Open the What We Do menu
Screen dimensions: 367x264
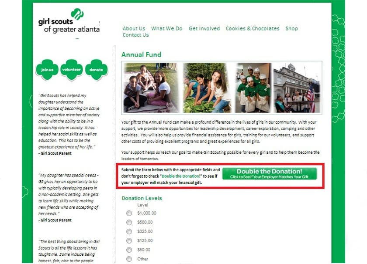(166, 29)
